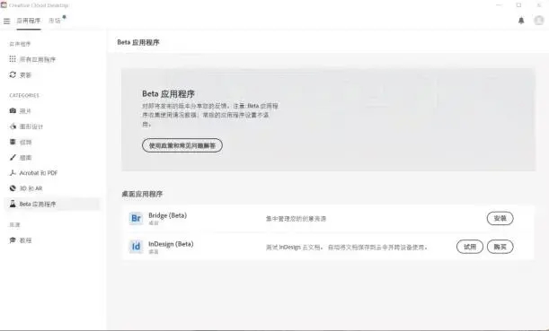The image size is (549, 331).
Task: Click the Br Bridge (Beta) app icon
Action: pos(136,219)
